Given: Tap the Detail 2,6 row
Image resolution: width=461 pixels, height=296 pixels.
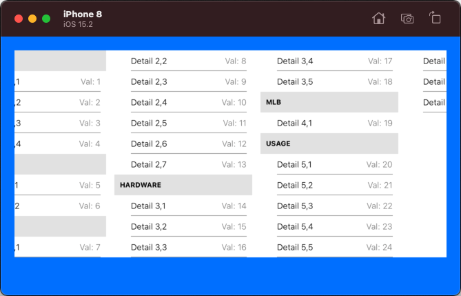Looking at the screenshot, I should (183, 144).
